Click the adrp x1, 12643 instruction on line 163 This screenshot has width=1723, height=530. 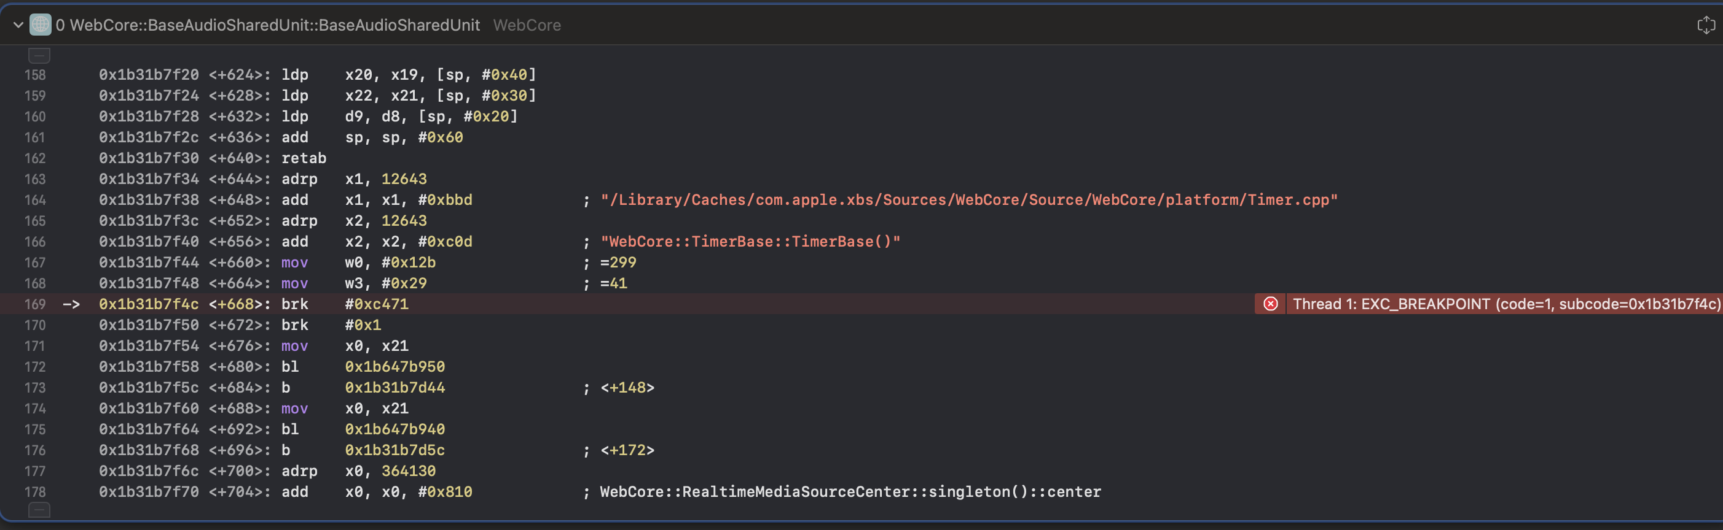coord(354,179)
